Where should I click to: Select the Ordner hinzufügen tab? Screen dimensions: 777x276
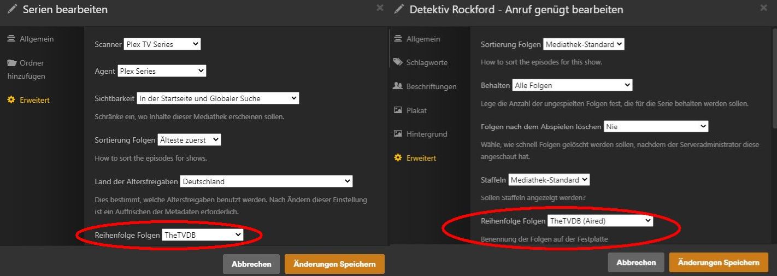pos(32,69)
